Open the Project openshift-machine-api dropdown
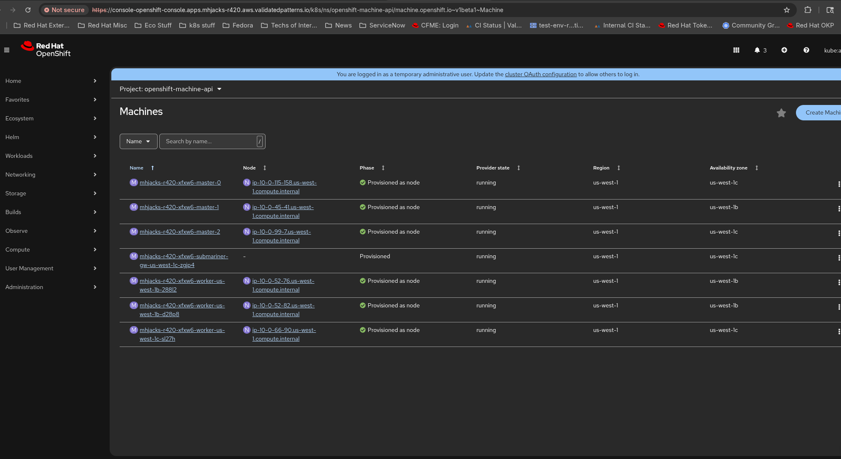841x459 pixels. (x=170, y=89)
